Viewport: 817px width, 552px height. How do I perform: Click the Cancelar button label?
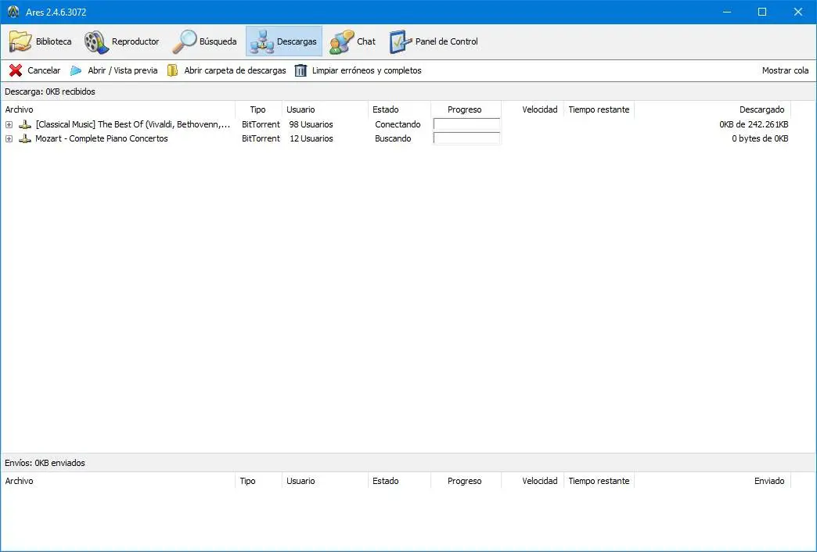[44, 70]
